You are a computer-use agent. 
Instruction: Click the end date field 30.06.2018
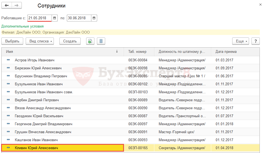point(79,18)
